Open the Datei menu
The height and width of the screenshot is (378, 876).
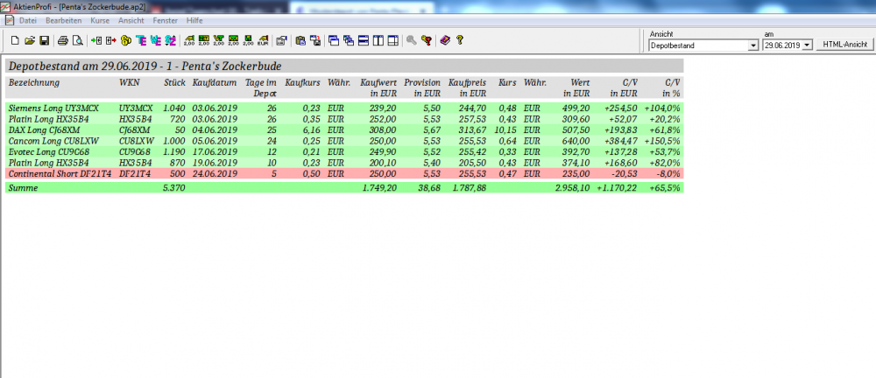tap(27, 19)
